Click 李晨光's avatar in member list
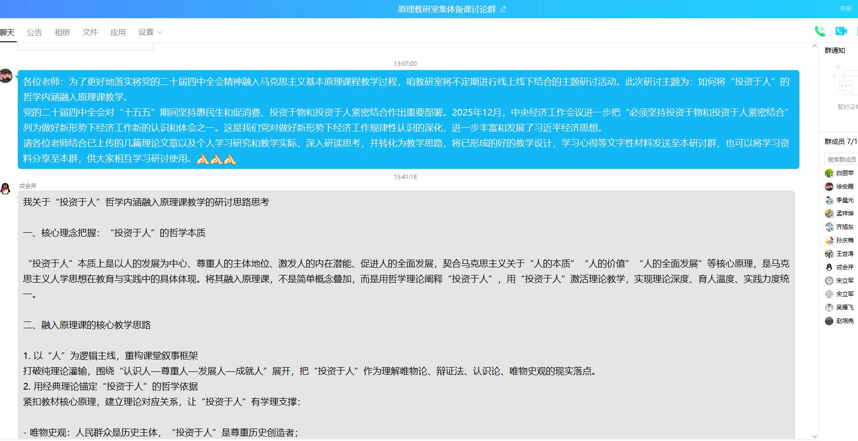 (x=829, y=200)
